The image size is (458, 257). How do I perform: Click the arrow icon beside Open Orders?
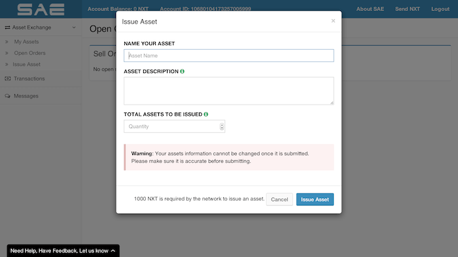point(7,53)
